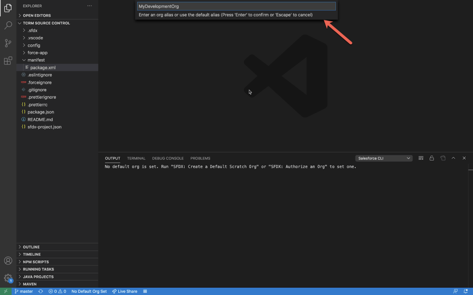
Task: Open the Manage gear icon
Action: (8, 278)
